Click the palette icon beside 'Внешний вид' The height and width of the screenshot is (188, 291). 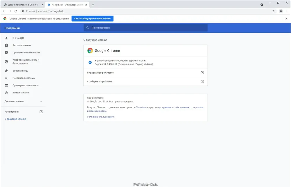pos(6,71)
